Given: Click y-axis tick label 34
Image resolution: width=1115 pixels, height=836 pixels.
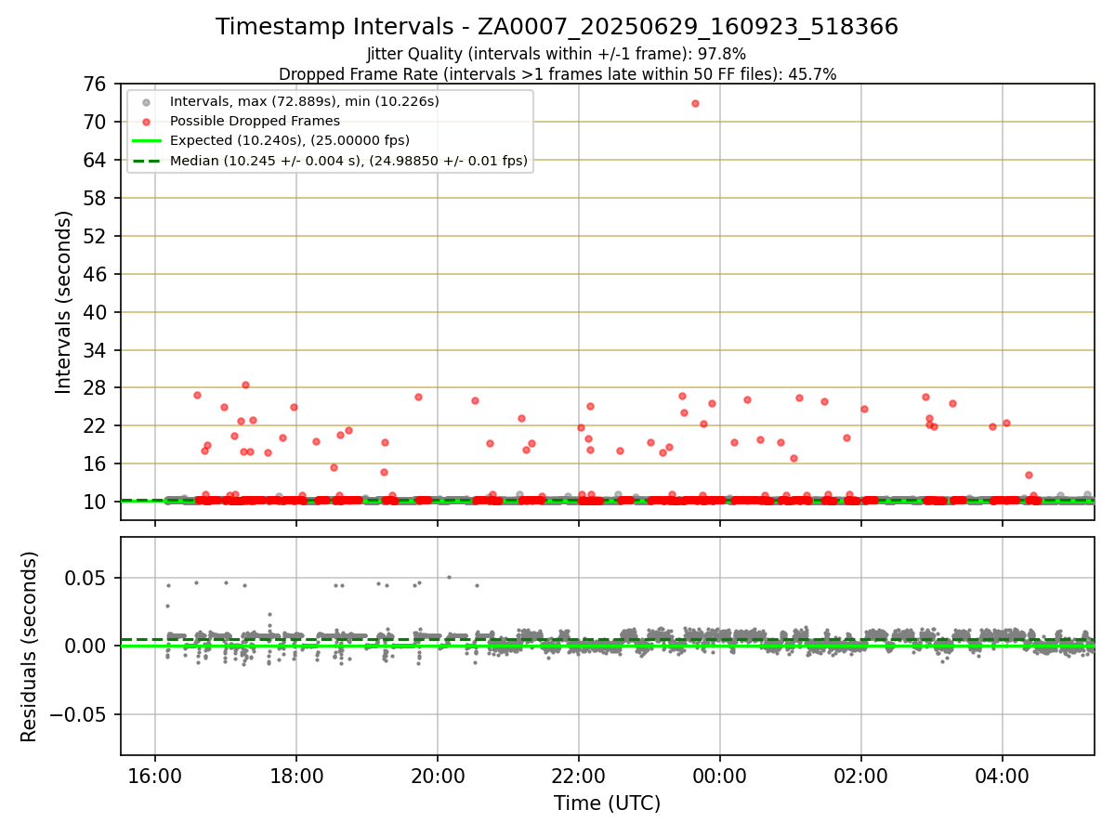Looking at the screenshot, I should (95, 351).
